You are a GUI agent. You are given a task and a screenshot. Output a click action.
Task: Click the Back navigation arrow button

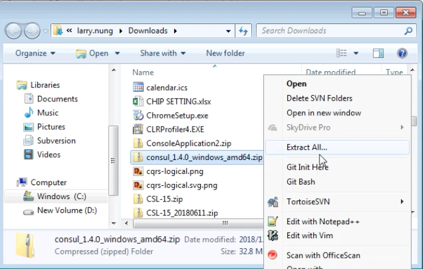[13, 31]
